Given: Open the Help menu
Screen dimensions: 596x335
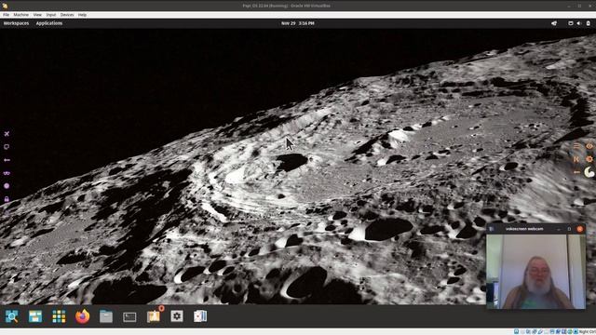Looking at the screenshot, I should pos(82,15).
